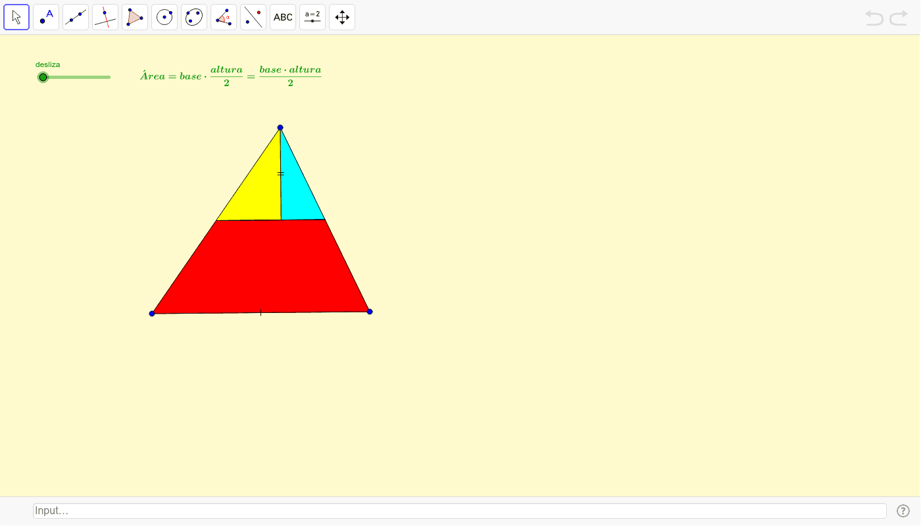Viewport: 921px width, 526px height.
Task: Click the bottom-right vertex point
Action: point(370,312)
